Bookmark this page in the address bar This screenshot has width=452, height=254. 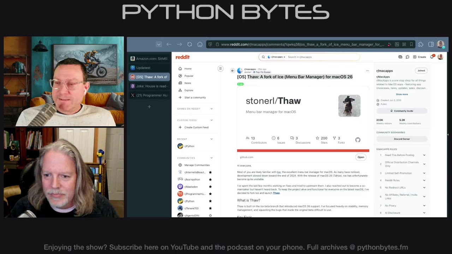coord(411,44)
